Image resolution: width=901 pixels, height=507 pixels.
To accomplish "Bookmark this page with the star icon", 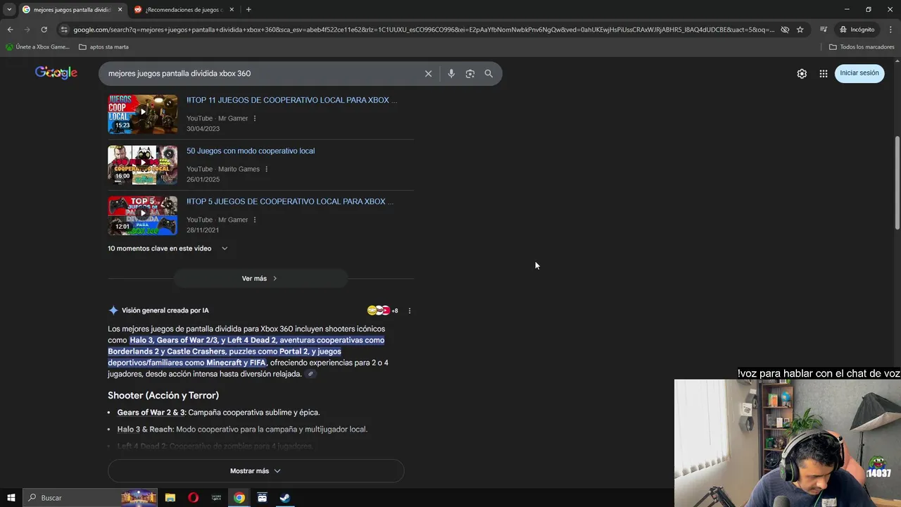I will [x=800, y=30].
